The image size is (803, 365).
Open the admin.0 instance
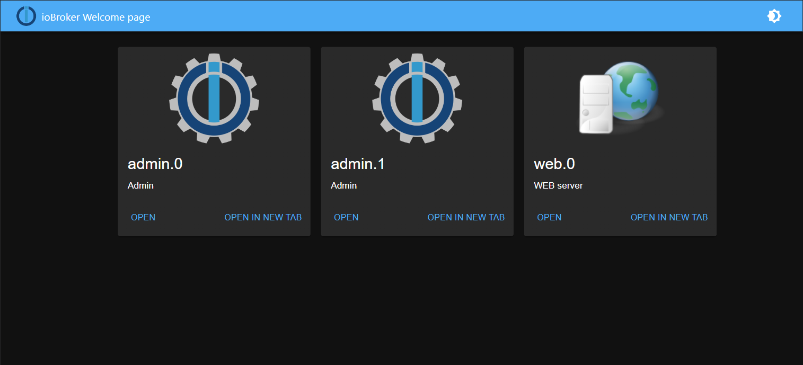(143, 217)
